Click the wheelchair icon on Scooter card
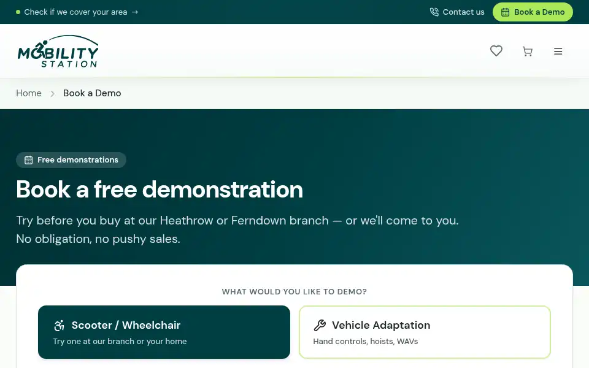The height and width of the screenshot is (368, 589). click(x=59, y=325)
